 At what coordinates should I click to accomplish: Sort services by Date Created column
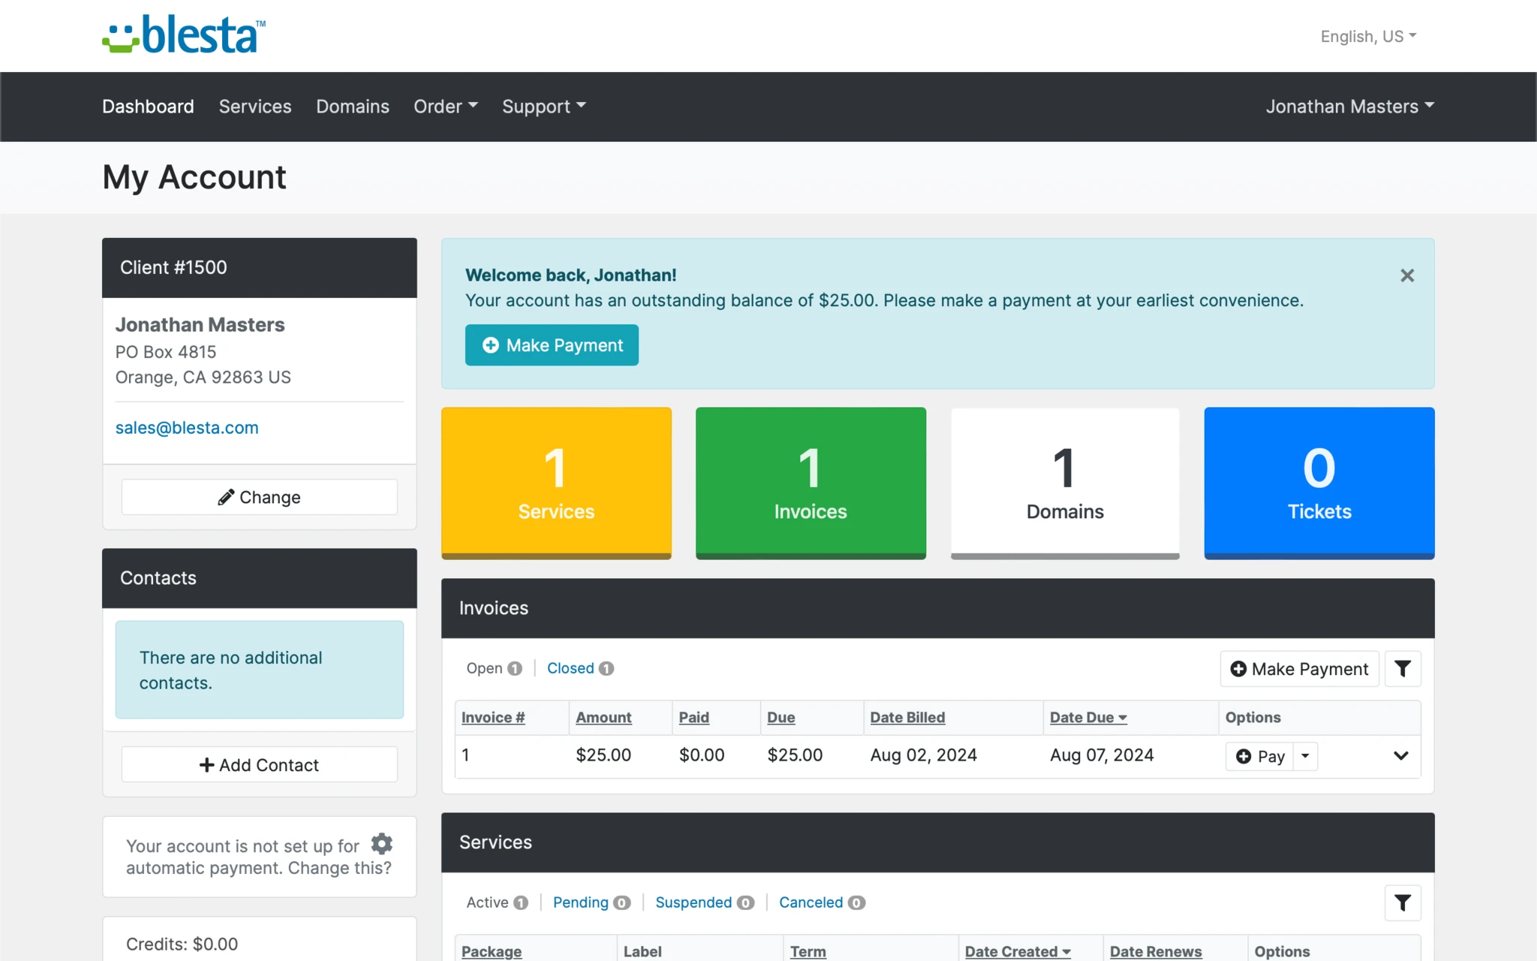click(x=1018, y=951)
